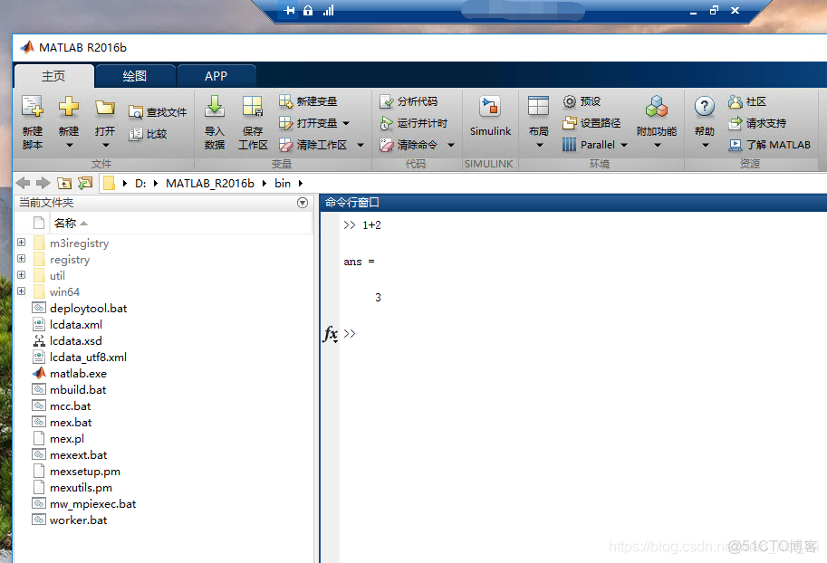The image size is (827, 563).
Task: Select deploytool.bat in file list
Action: [88, 309]
